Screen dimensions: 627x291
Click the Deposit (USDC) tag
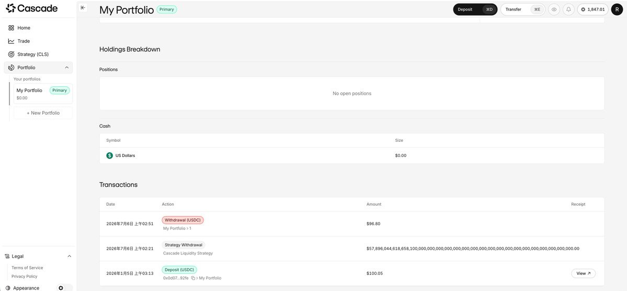[x=179, y=270]
